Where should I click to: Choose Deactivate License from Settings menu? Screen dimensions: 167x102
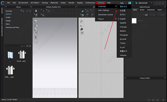point(106,15)
